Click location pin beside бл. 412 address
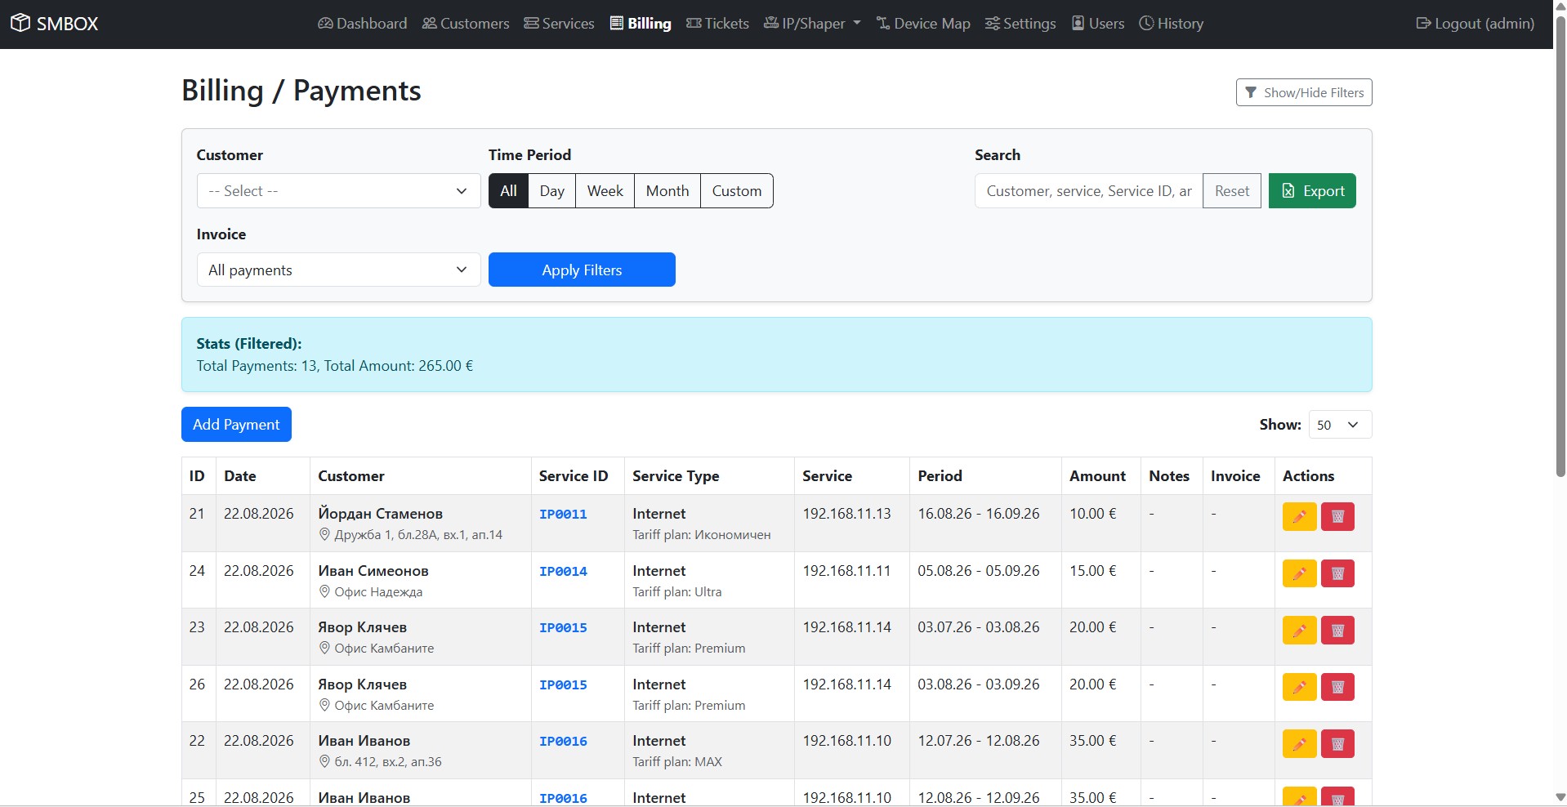This screenshot has height=807, width=1567. (324, 762)
